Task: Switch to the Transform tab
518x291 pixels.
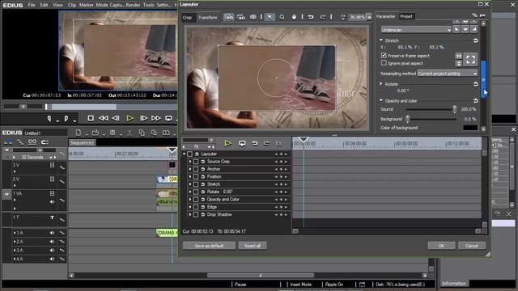Action: (x=208, y=18)
